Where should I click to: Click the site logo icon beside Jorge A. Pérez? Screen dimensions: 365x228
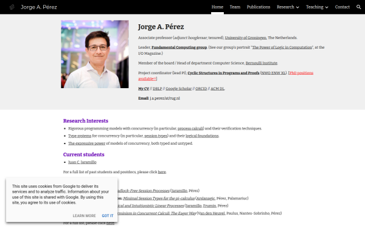pos(12,7)
